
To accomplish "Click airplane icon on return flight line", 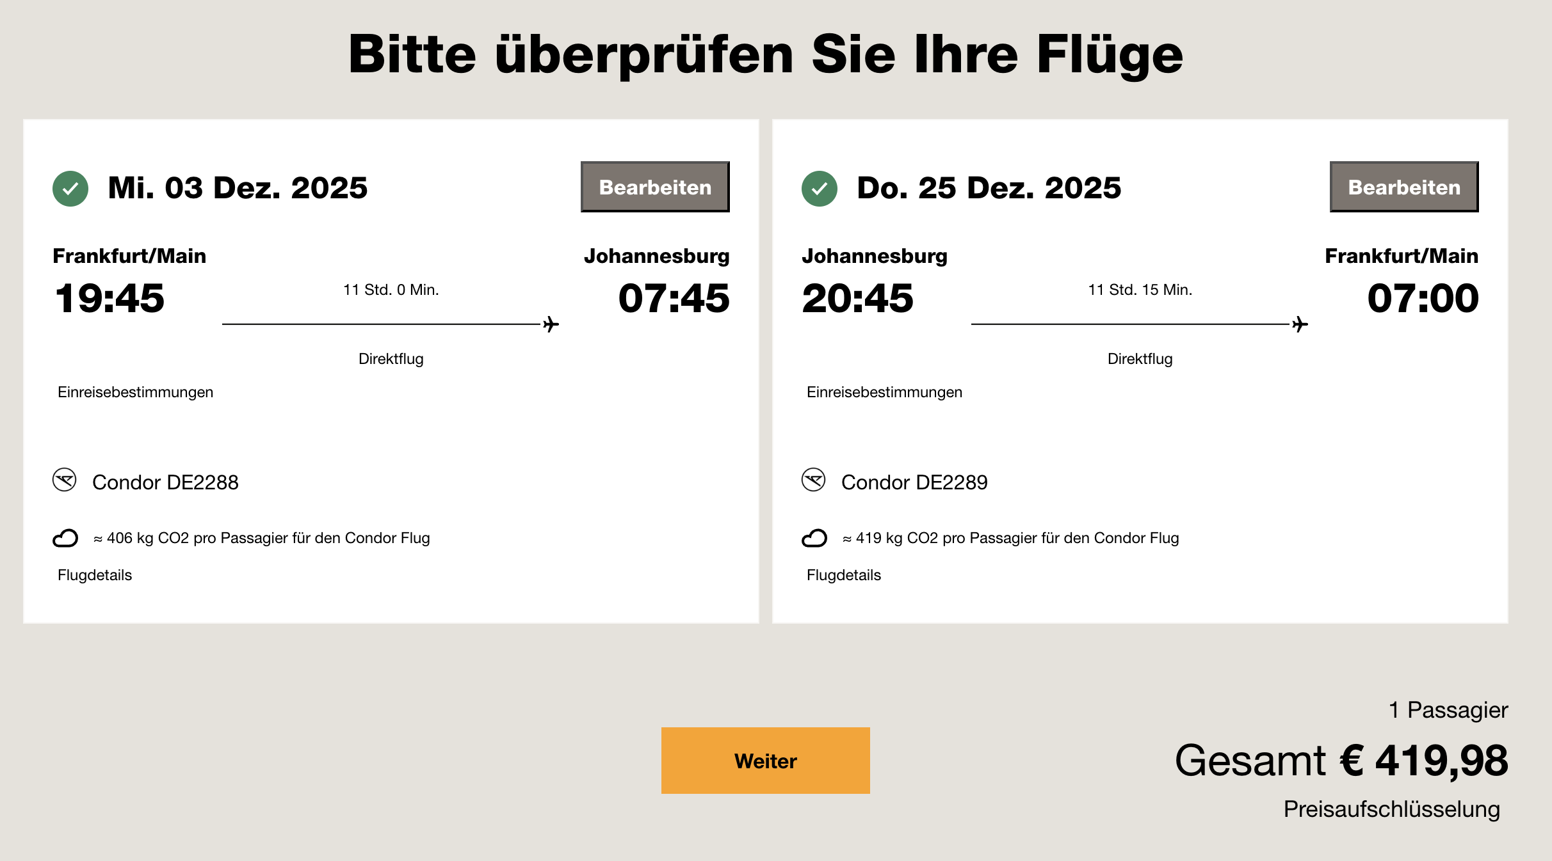I will pyautogui.click(x=1300, y=324).
